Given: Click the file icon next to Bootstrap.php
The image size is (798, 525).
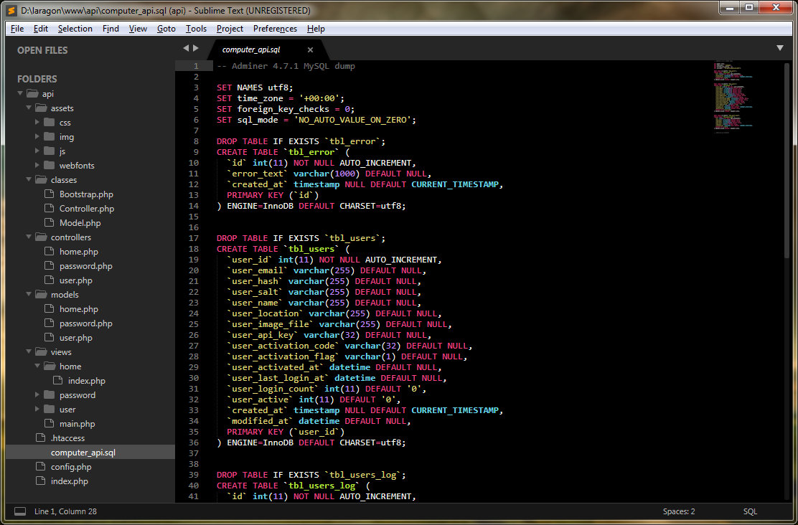Looking at the screenshot, I should 50,194.
